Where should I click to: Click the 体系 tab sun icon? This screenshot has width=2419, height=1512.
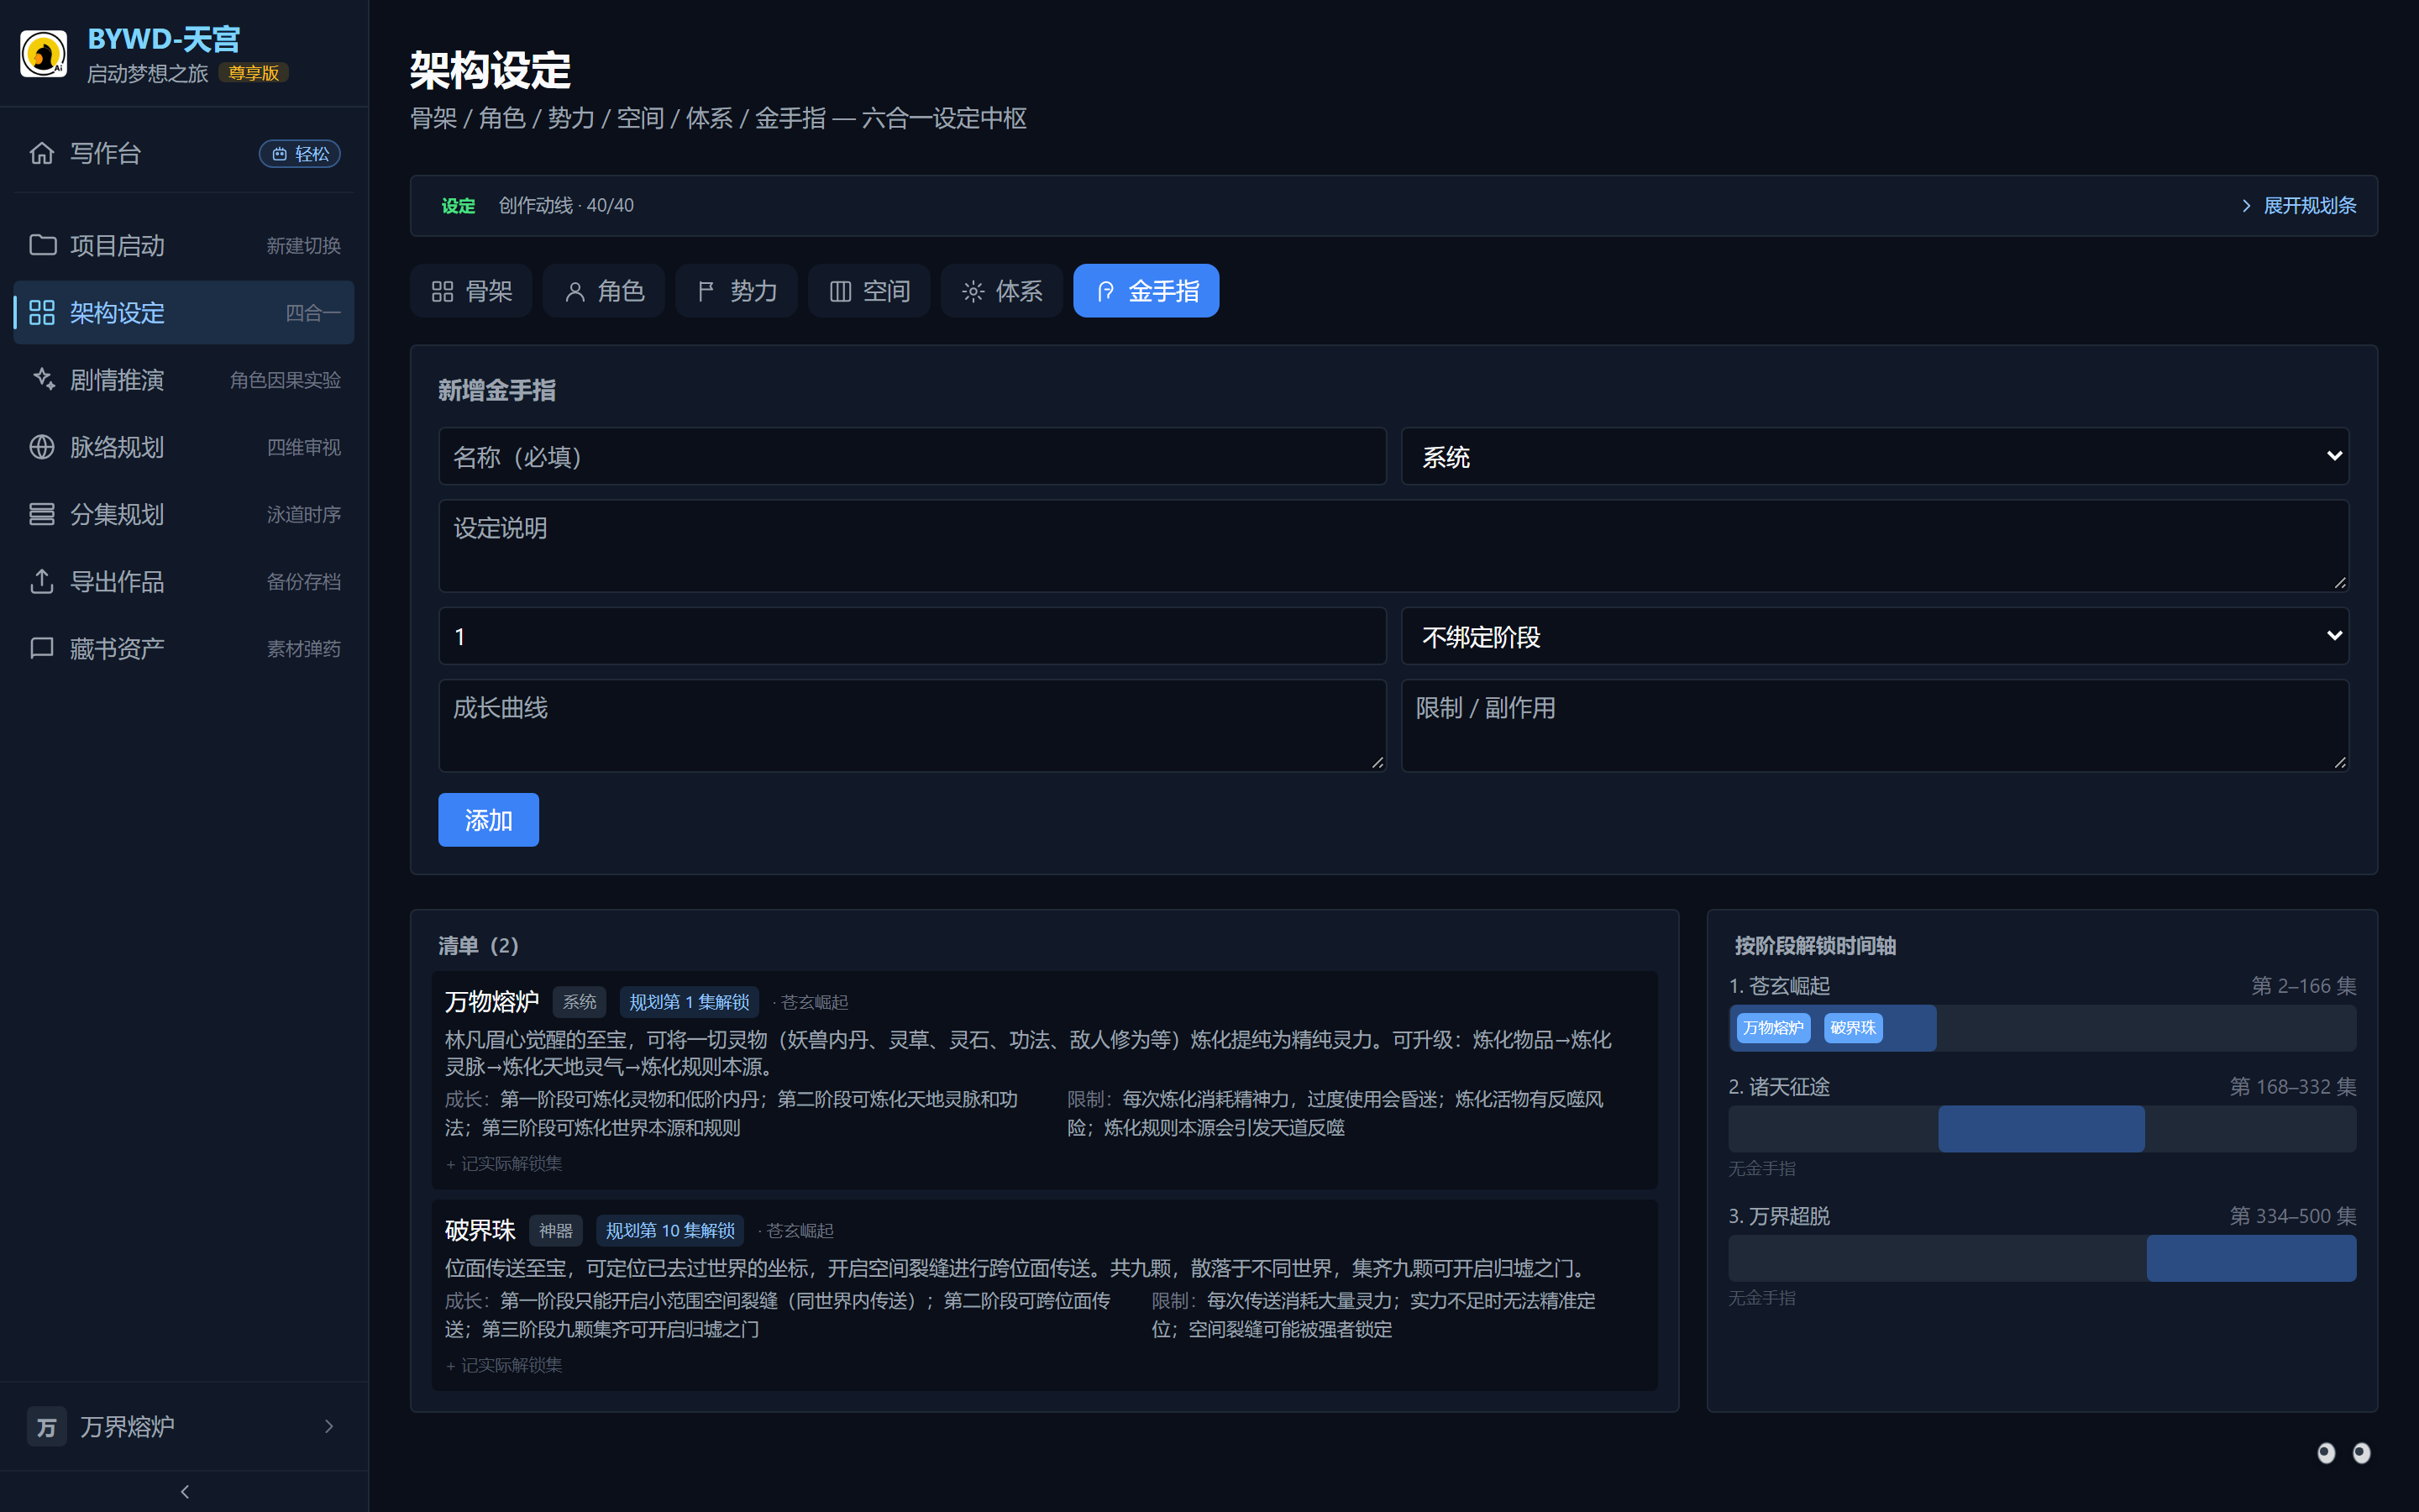[973, 291]
